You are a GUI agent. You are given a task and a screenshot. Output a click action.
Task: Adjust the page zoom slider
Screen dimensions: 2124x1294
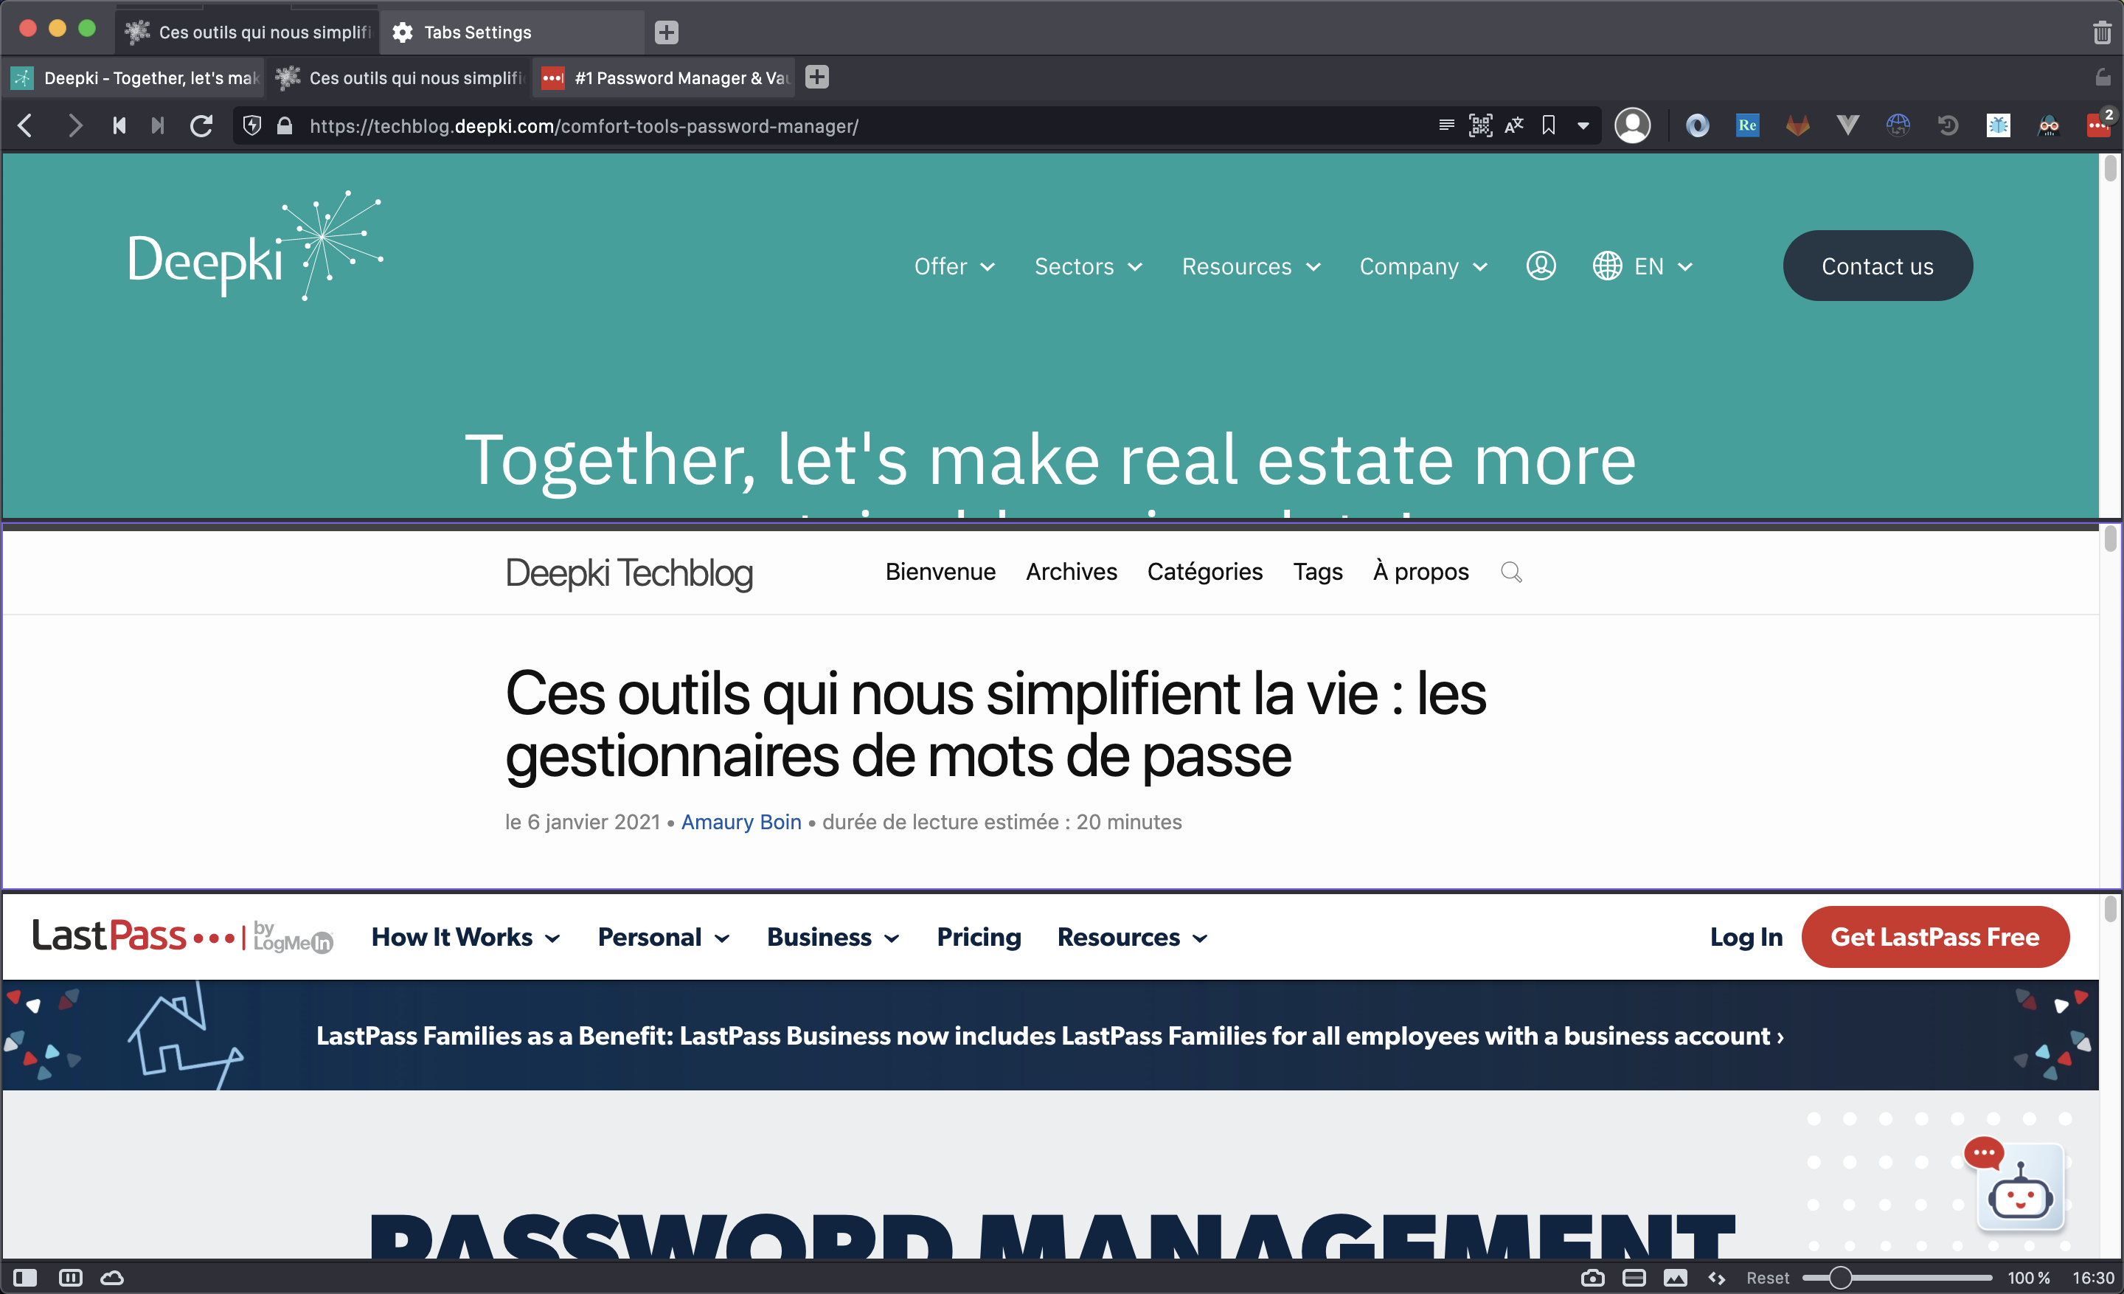click(1839, 1278)
